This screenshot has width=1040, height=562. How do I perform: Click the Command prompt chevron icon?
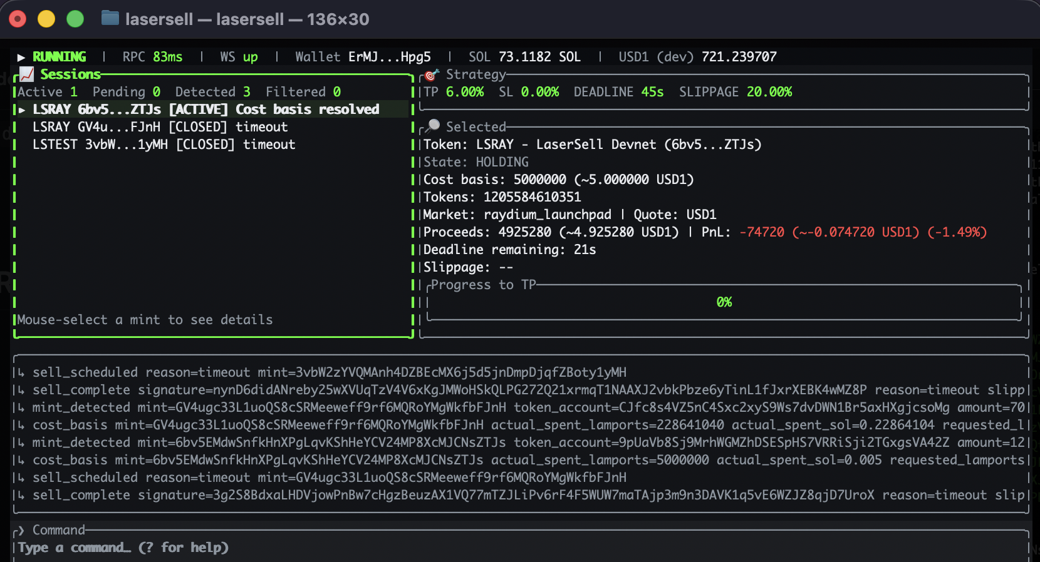(x=21, y=530)
